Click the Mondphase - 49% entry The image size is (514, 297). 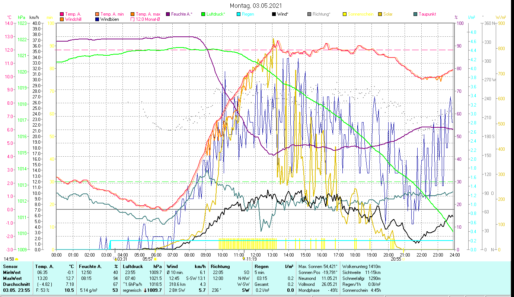pyautogui.click(x=318, y=290)
